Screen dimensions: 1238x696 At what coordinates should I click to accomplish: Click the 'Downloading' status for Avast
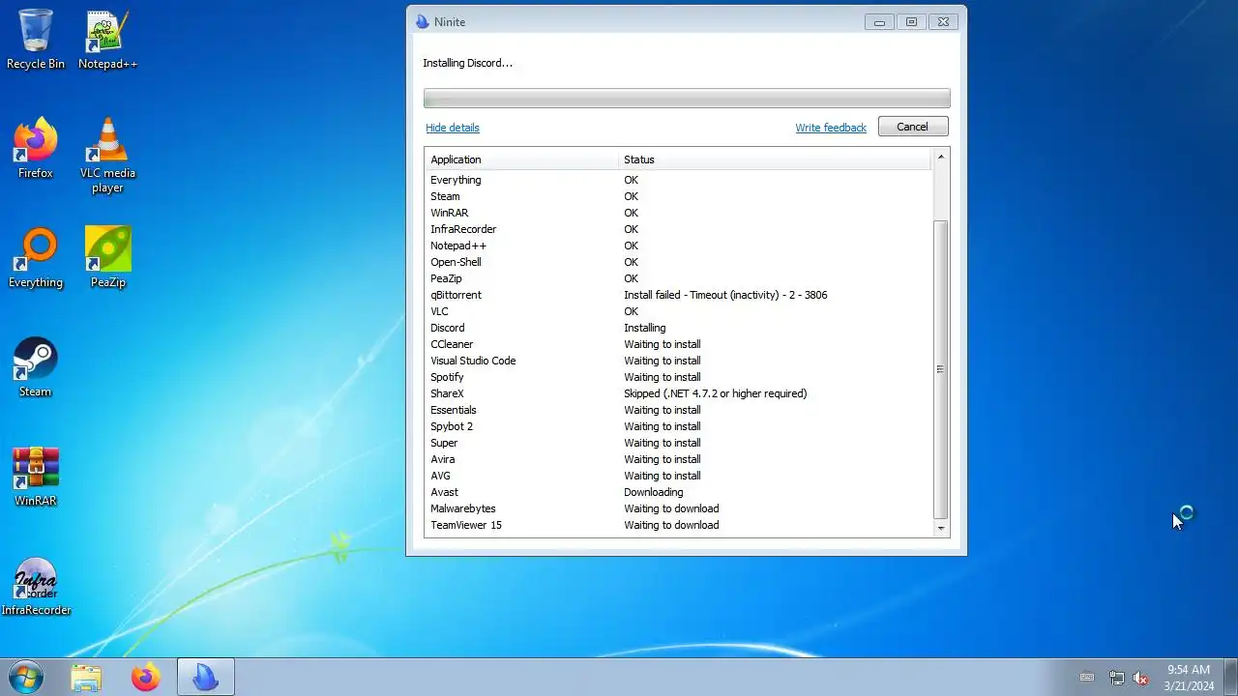pyautogui.click(x=653, y=492)
